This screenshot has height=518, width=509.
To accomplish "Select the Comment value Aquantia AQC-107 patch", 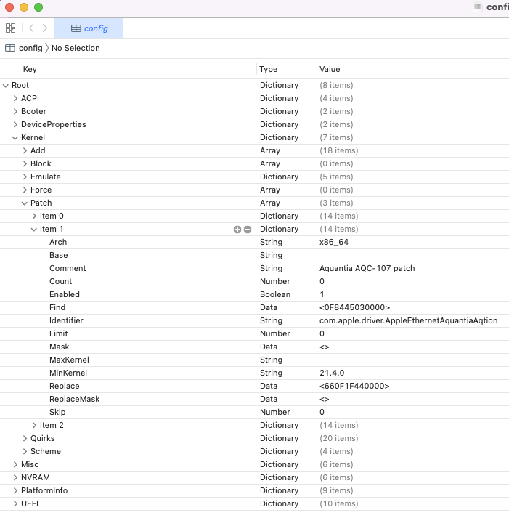I will pos(367,269).
